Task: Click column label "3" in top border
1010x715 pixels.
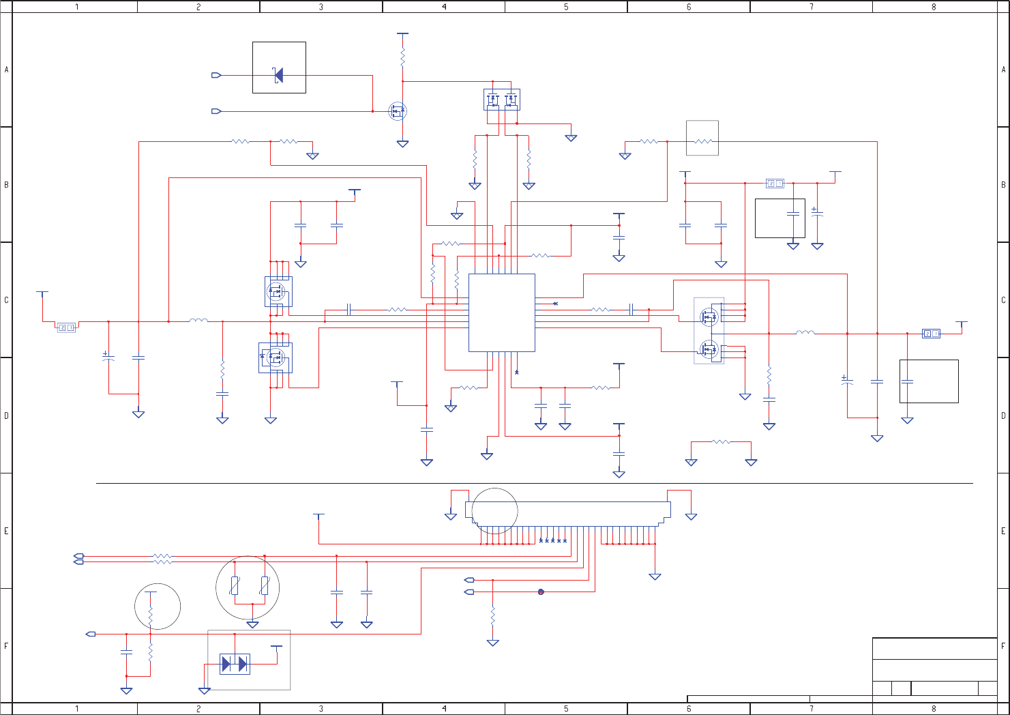Action: [x=321, y=7]
